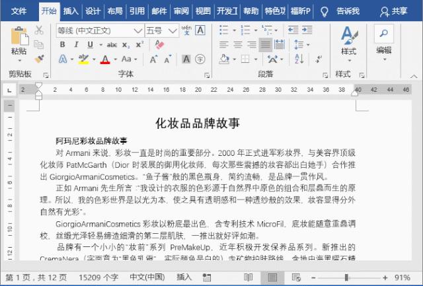
Task: Toggle italic formatting
Action: click(77, 44)
